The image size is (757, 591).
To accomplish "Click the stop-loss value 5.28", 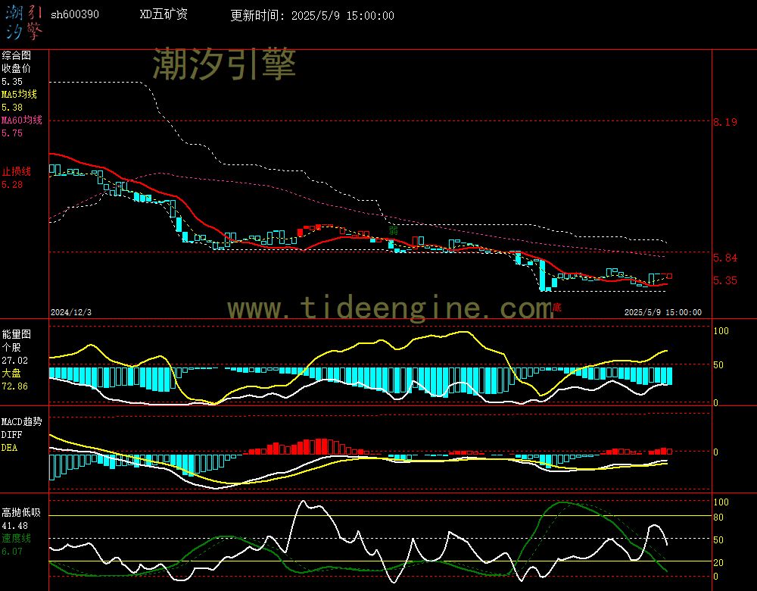I will pos(12,185).
